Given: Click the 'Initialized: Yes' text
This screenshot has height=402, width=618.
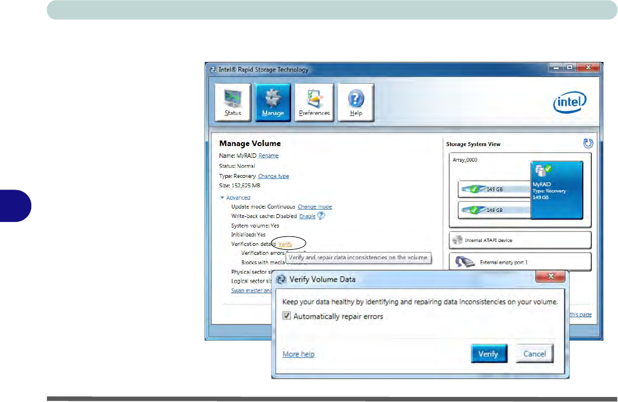Looking at the screenshot, I should (248, 235).
